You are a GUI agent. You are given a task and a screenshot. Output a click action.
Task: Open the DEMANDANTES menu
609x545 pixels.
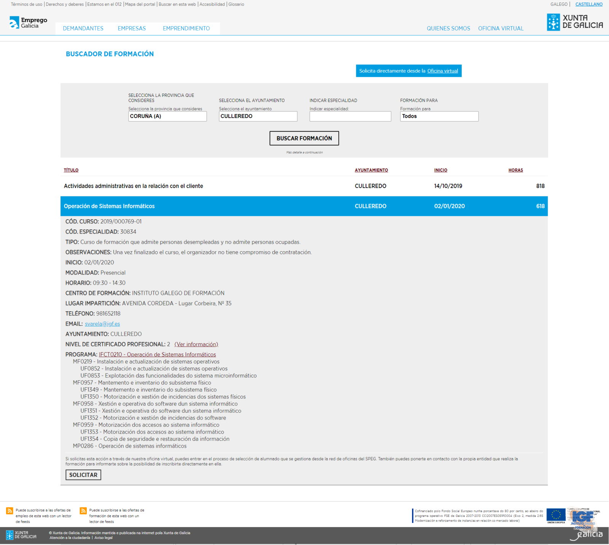coord(83,29)
